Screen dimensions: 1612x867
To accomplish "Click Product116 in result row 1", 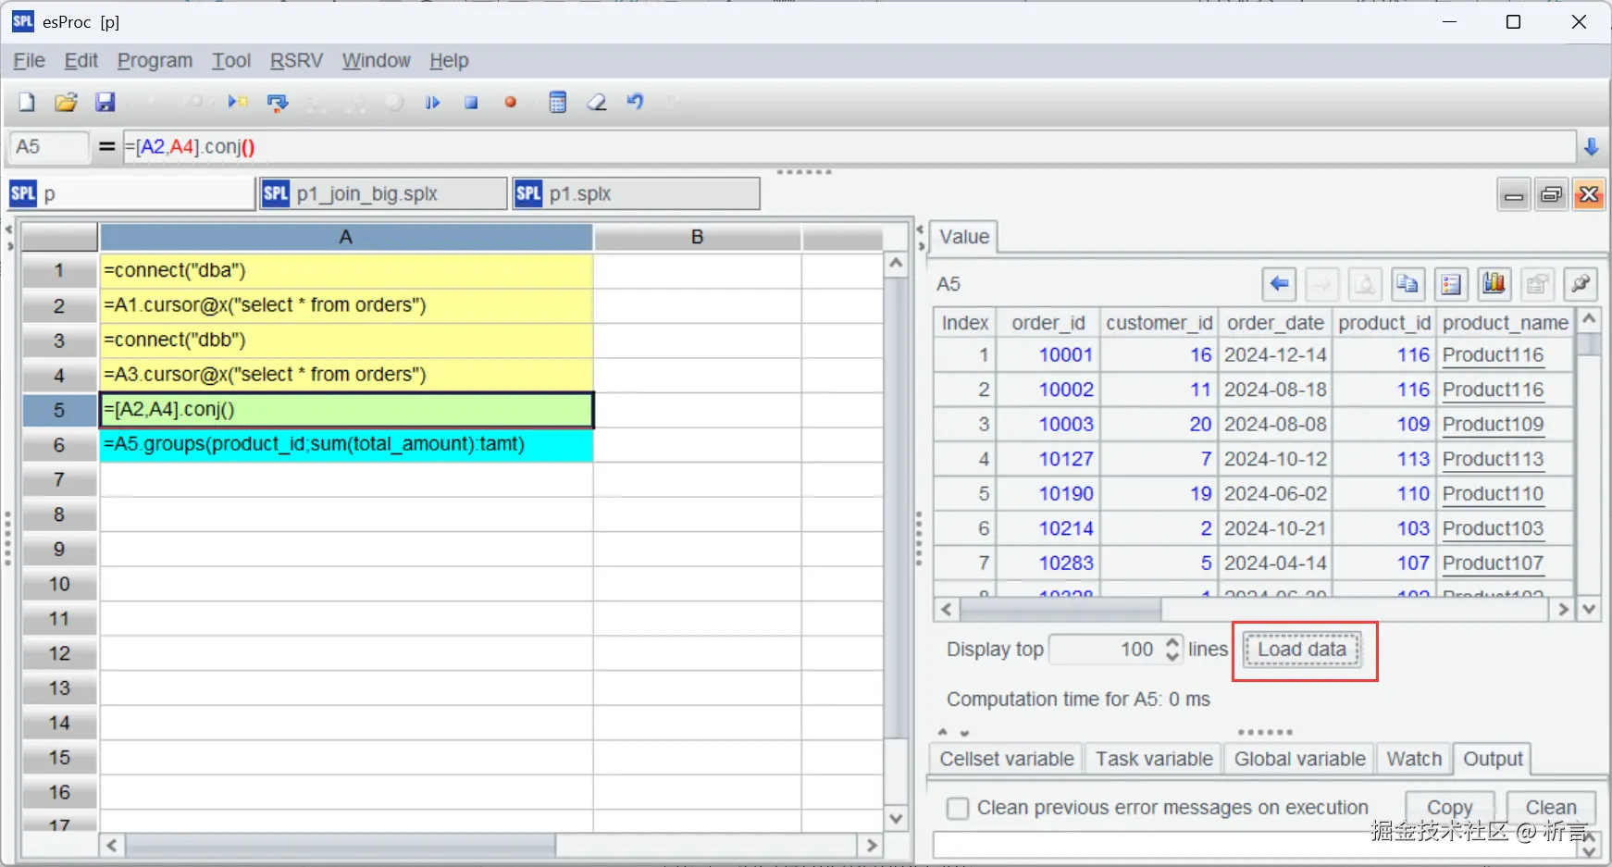I will tap(1493, 355).
